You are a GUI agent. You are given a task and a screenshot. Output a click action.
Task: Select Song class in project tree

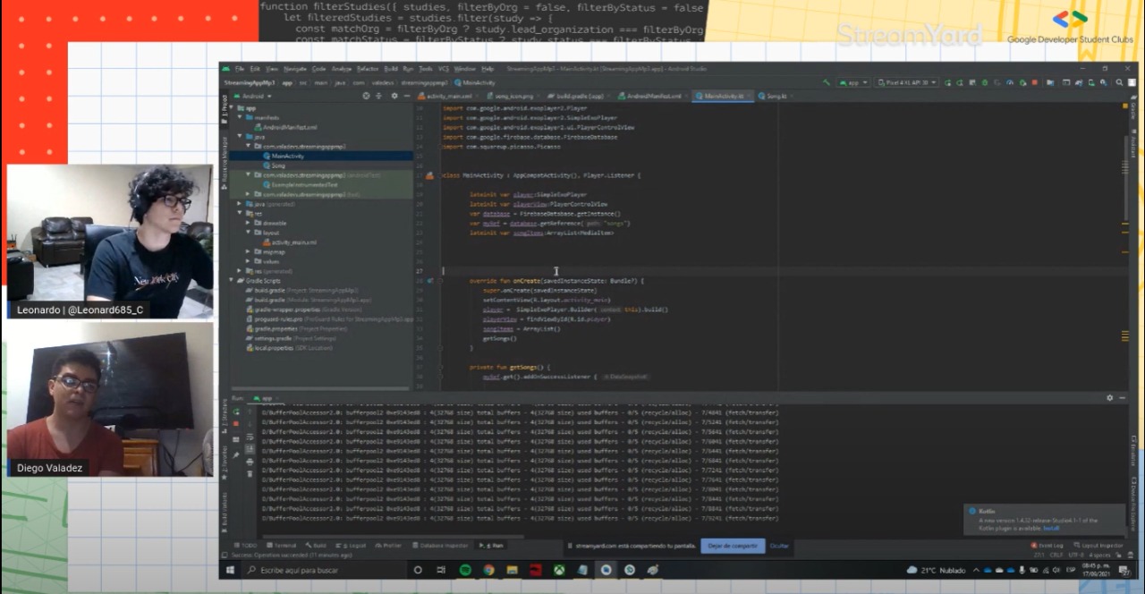(274, 165)
